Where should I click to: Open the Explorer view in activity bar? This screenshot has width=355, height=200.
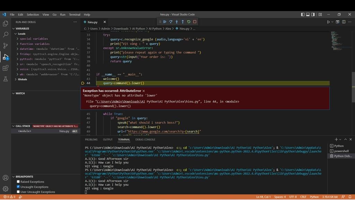coord(6,24)
